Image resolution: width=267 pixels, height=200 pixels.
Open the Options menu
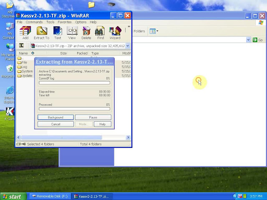coord(81,22)
